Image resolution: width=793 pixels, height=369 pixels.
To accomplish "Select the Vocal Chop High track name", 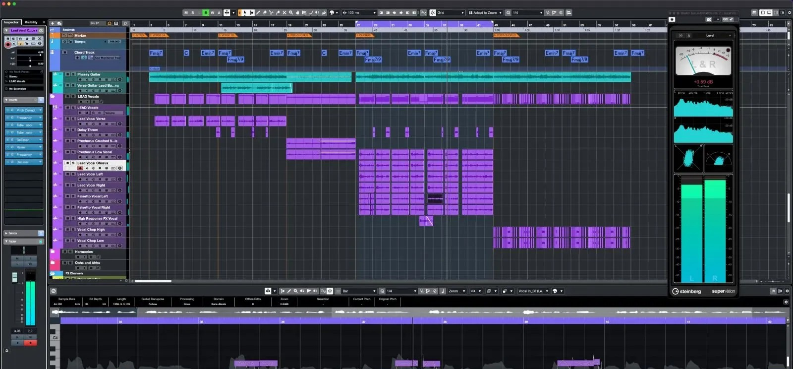I will [91, 230].
